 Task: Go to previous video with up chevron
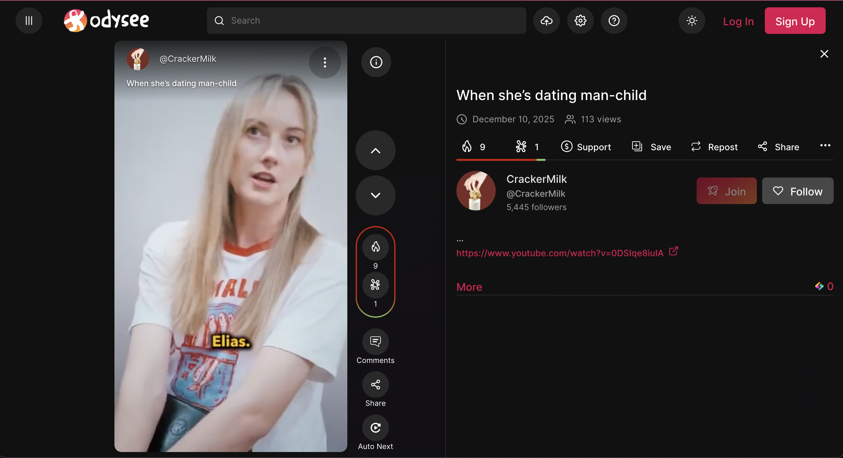375,150
